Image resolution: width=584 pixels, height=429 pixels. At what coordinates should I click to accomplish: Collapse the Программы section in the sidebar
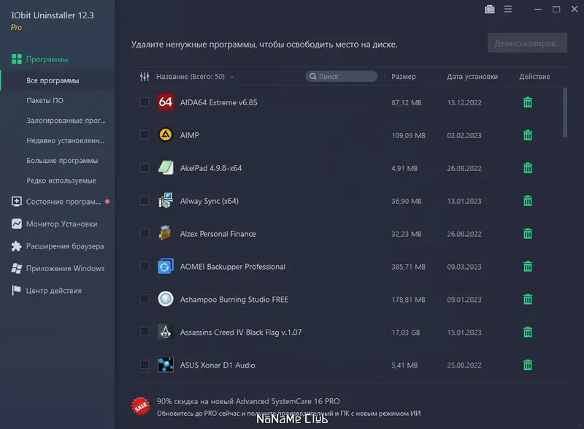coord(47,58)
